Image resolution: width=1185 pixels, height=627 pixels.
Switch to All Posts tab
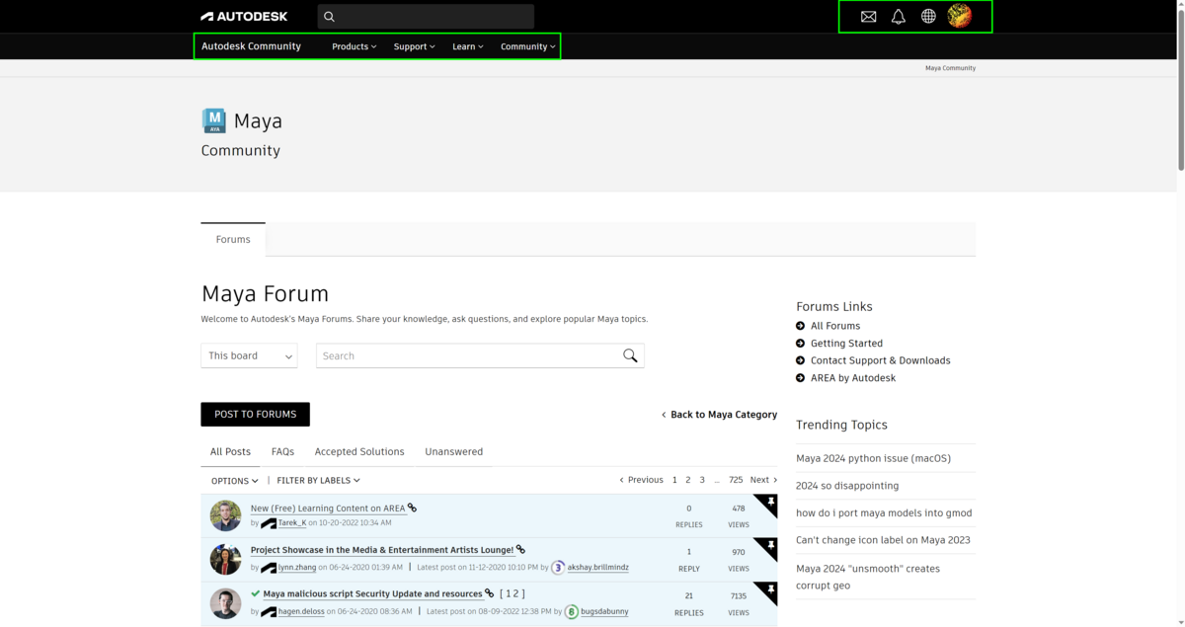pyautogui.click(x=230, y=451)
